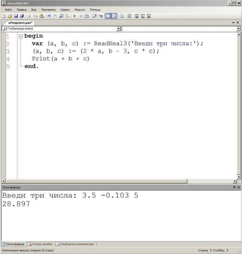Open the Помощь menu
Screen dimensions: 242x254
click(x=95, y=10)
